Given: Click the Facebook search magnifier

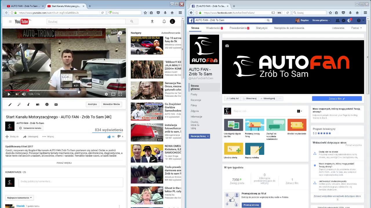Looking at the screenshot, I should pos(268,20).
